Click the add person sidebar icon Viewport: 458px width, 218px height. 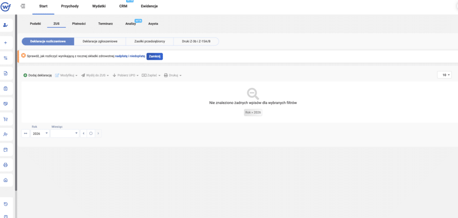point(5,134)
